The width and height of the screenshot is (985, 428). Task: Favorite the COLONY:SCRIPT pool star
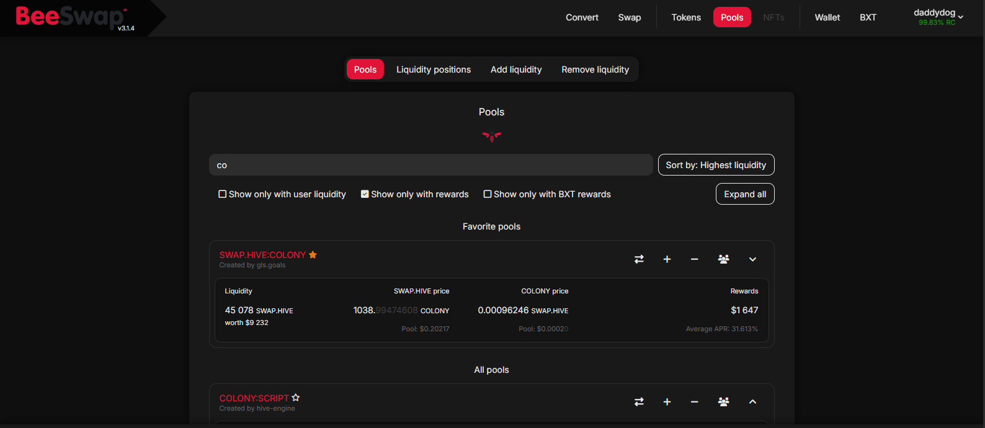coord(296,398)
